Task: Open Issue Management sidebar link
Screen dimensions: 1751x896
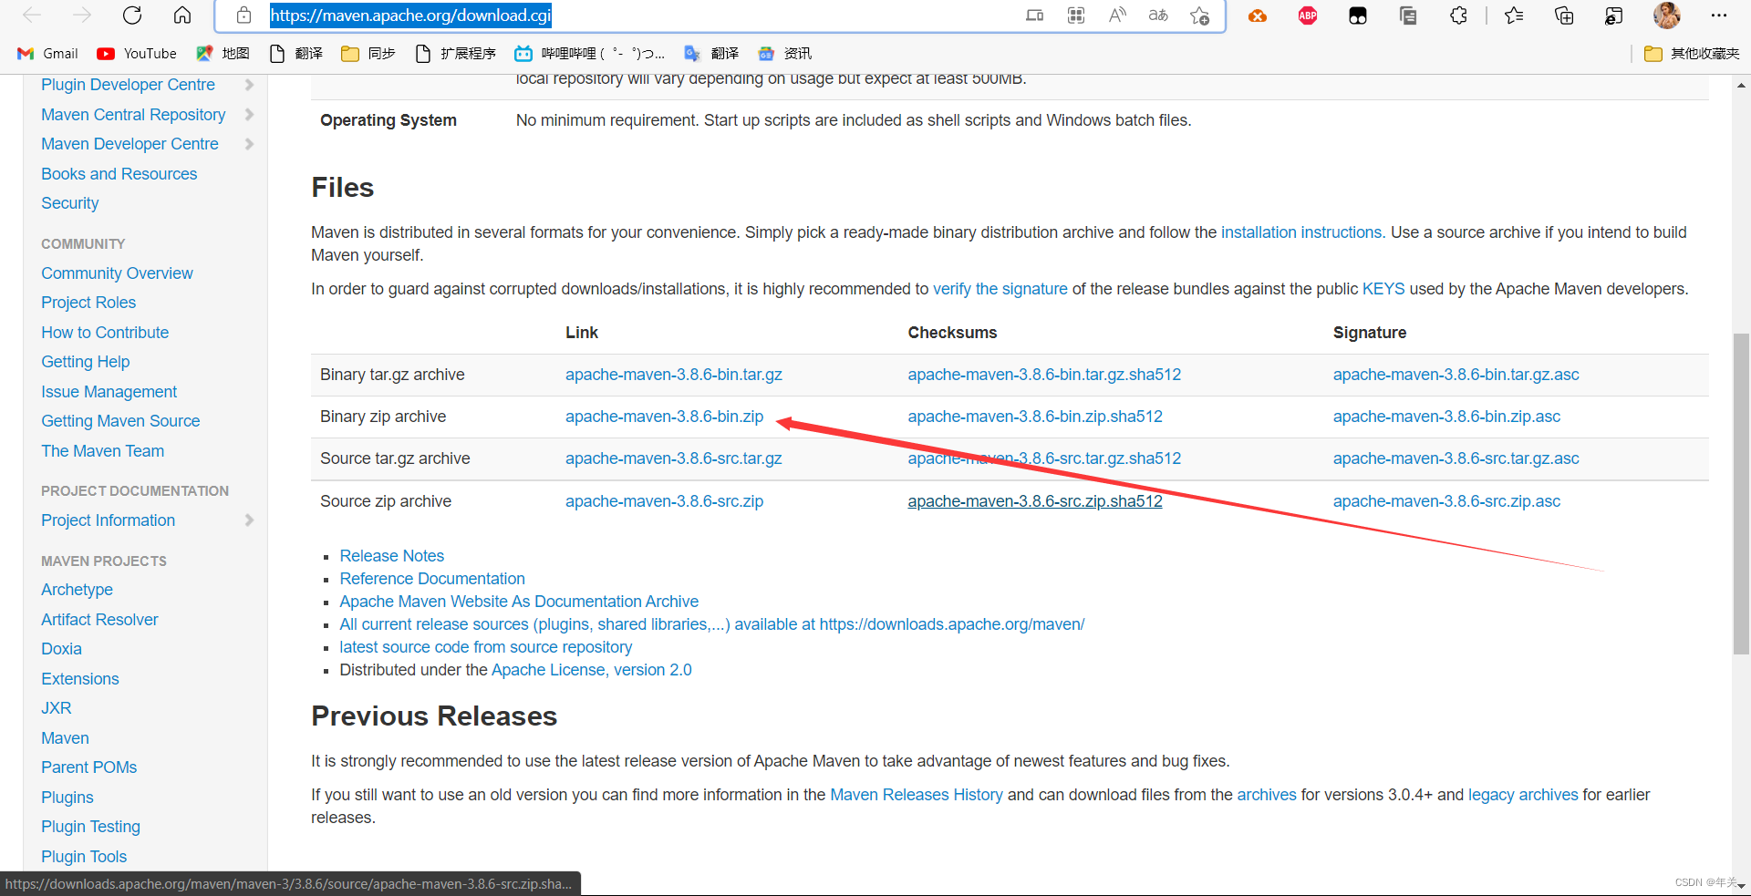Action: (x=109, y=392)
